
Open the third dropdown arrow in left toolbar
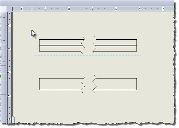(x=4, y=40)
